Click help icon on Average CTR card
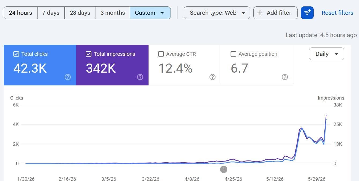359x181 pixels. [x=213, y=77]
